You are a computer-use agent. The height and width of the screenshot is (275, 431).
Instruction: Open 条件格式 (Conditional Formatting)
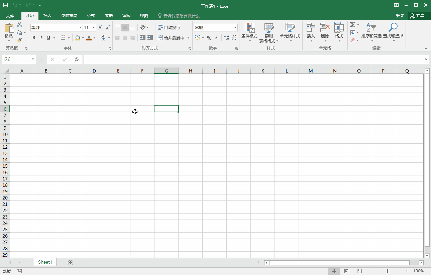[x=249, y=32]
